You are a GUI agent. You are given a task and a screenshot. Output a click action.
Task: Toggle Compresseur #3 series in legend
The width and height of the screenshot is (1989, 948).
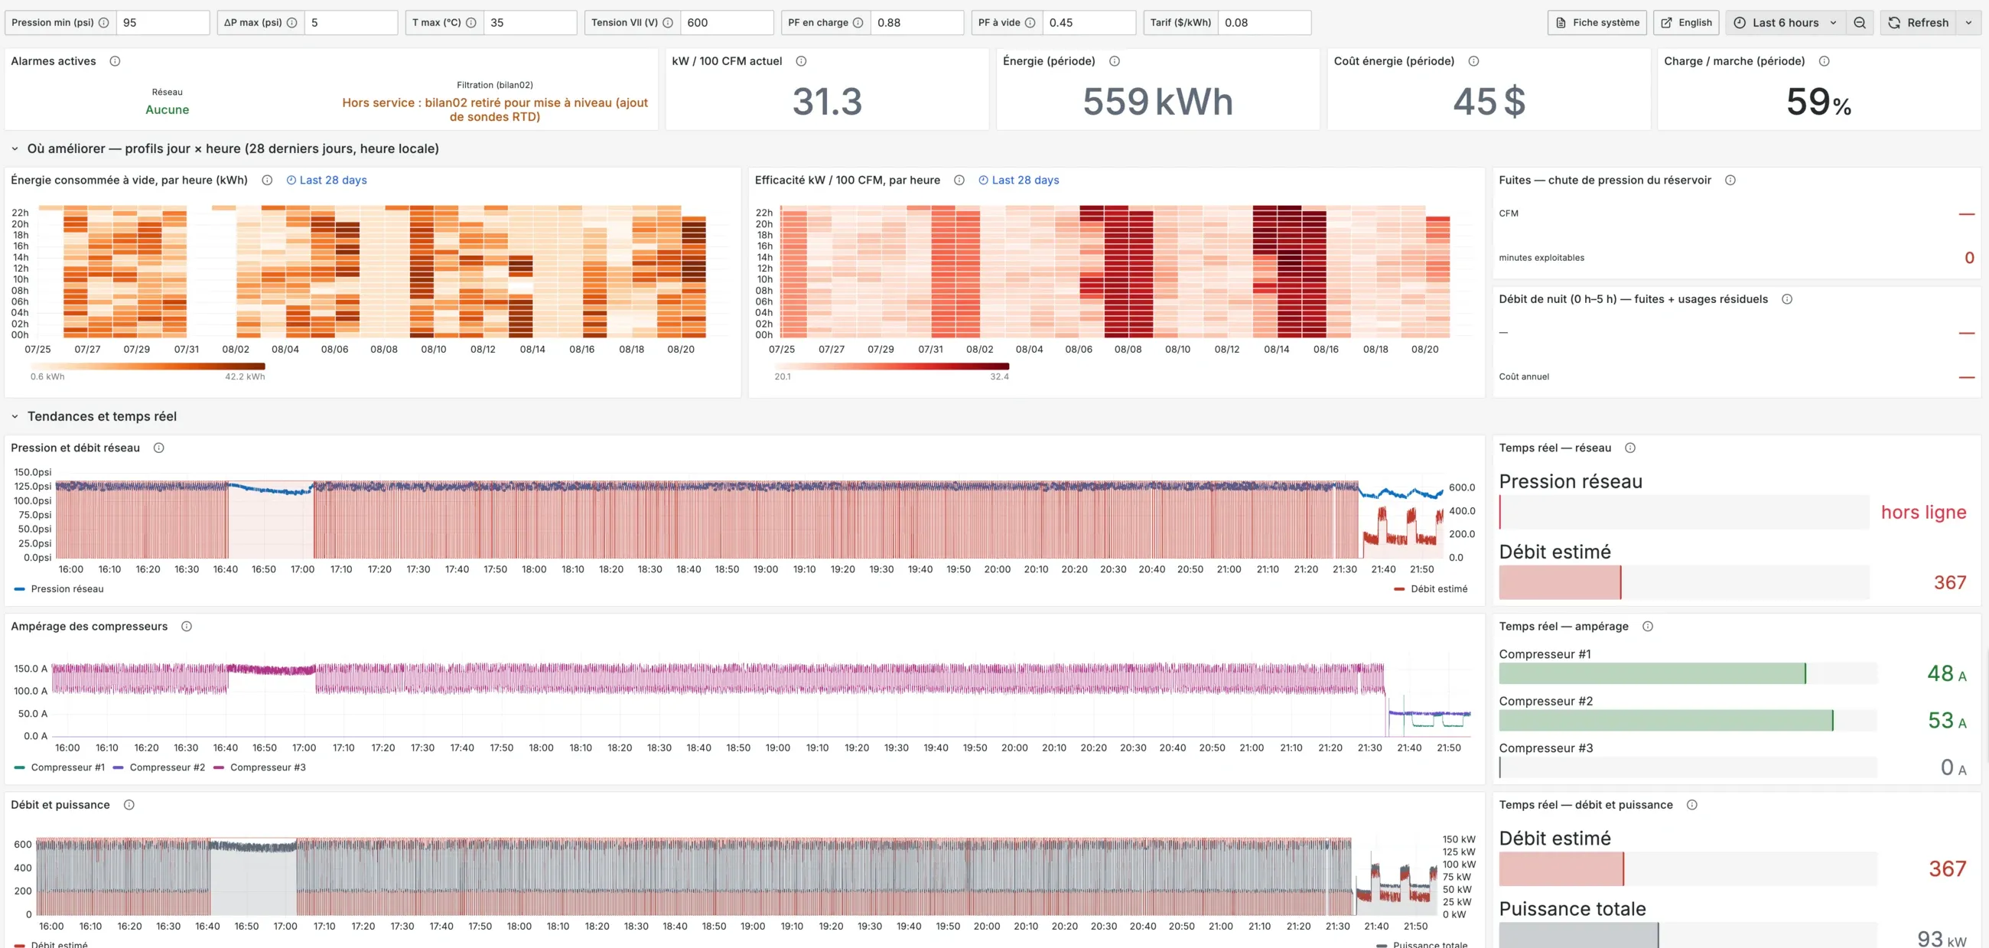click(259, 767)
